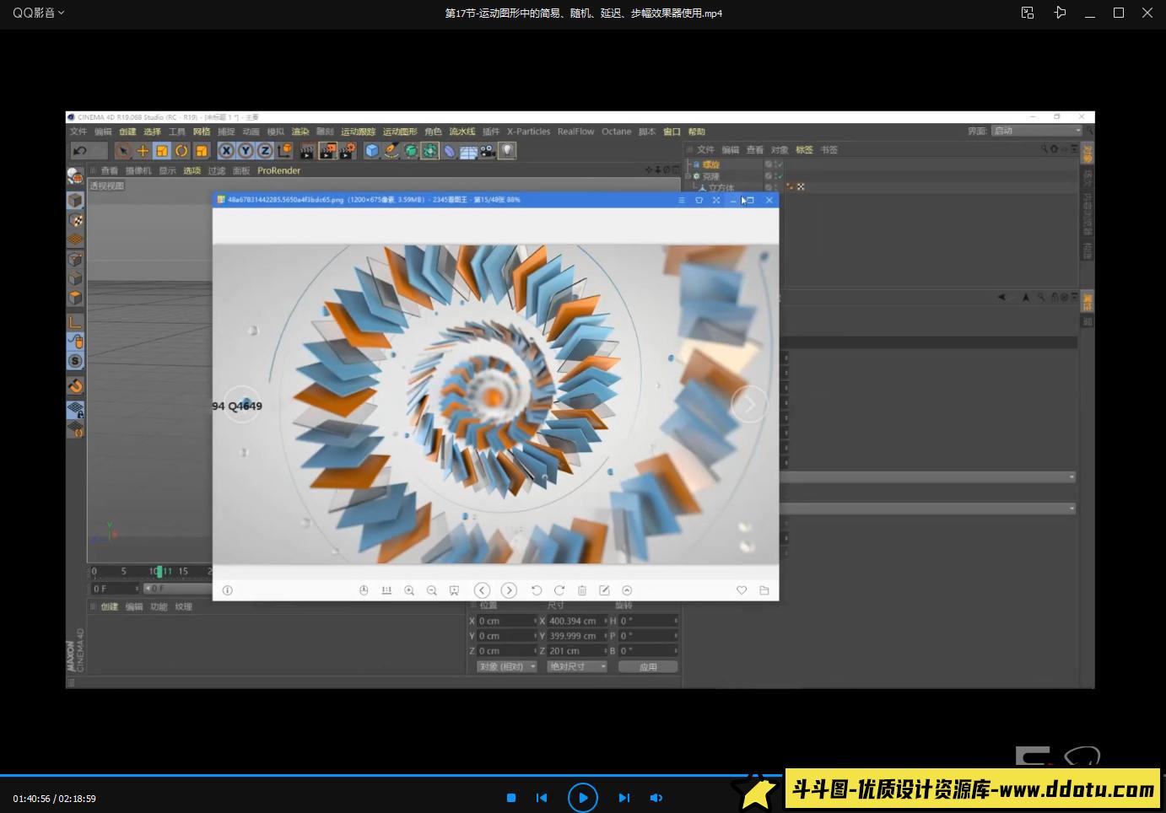Click the camera icon in toolbar
Screen dimensions: 1166x813
point(488,152)
